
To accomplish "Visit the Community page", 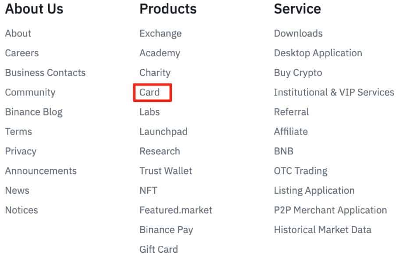I will pyautogui.click(x=30, y=93).
